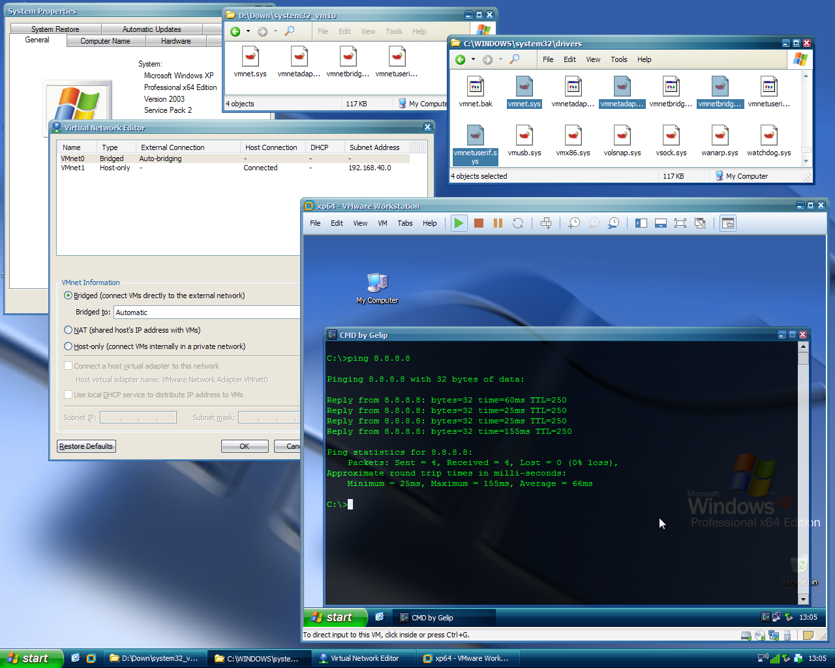The width and height of the screenshot is (835, 668).
Task: Click the console view icon in VMware toolbar
Action: pos(728,223)
